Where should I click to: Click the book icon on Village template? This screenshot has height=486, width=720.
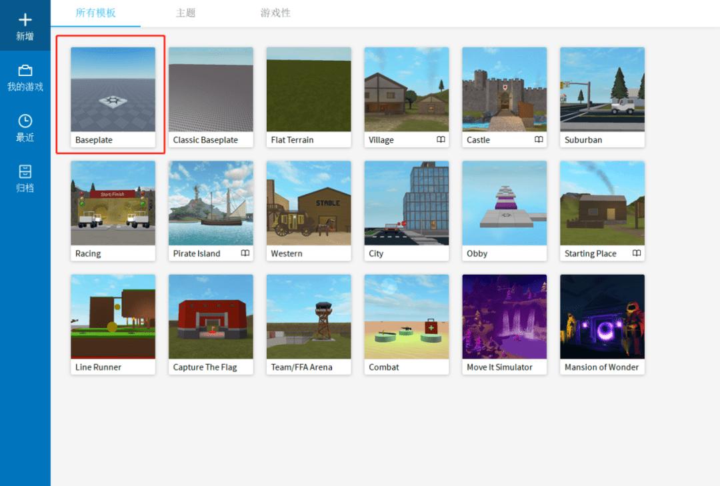coord(441,140)
